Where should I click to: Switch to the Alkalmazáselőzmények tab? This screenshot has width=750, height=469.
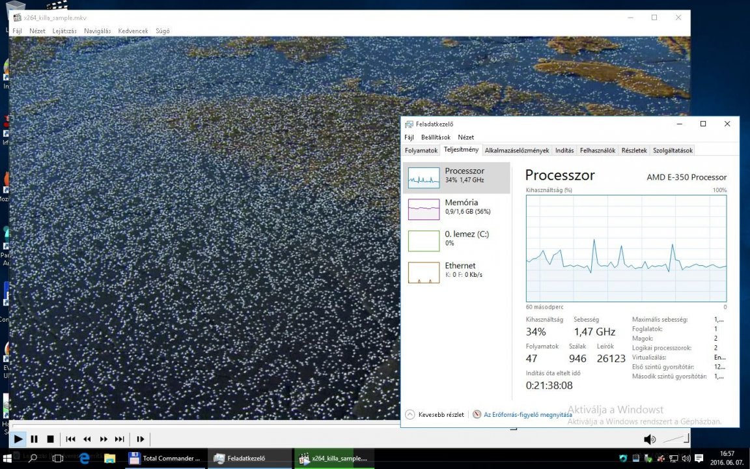tap(517, 150)
